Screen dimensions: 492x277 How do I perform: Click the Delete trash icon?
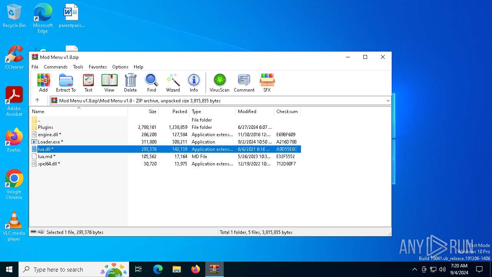click(130, 83)
